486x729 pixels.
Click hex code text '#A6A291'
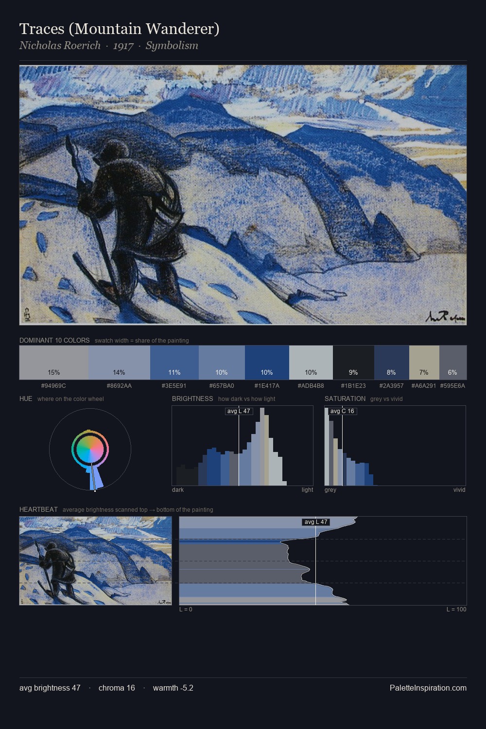coord(424,386)
